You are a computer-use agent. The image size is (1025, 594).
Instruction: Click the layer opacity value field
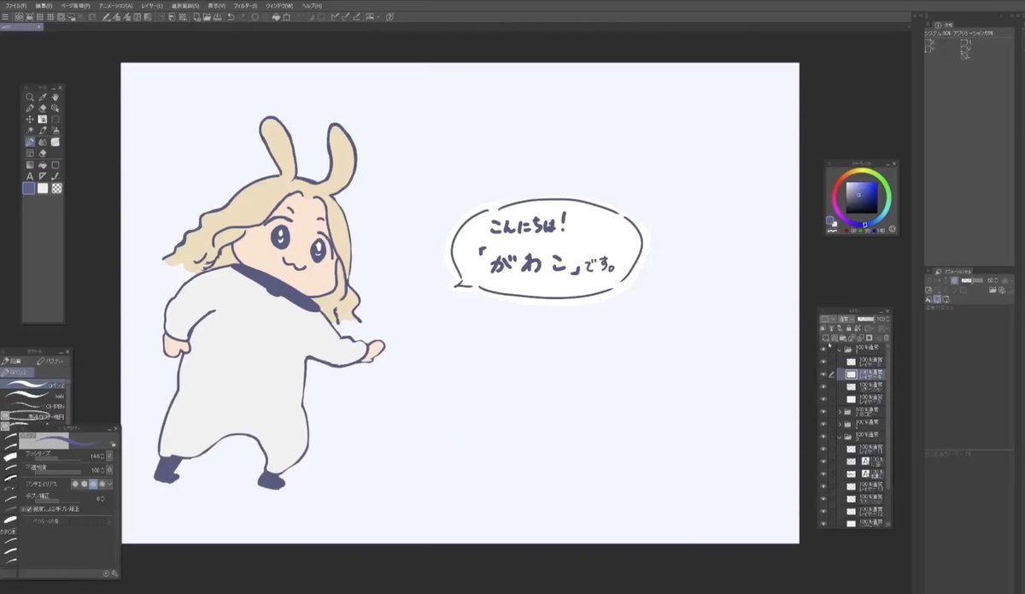(880, 319)
